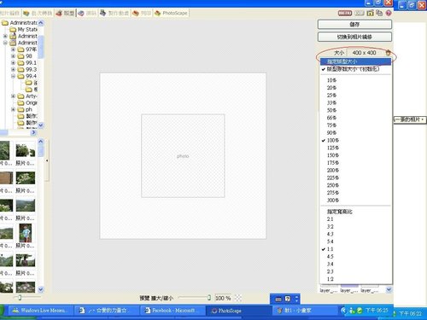This screenshot has width=427, height=320.
Task: Click the 切換到相片編修 switch-to-editor button
Action: 354,37
